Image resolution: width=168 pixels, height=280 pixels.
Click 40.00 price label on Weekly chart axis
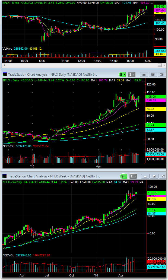(151, 233)
